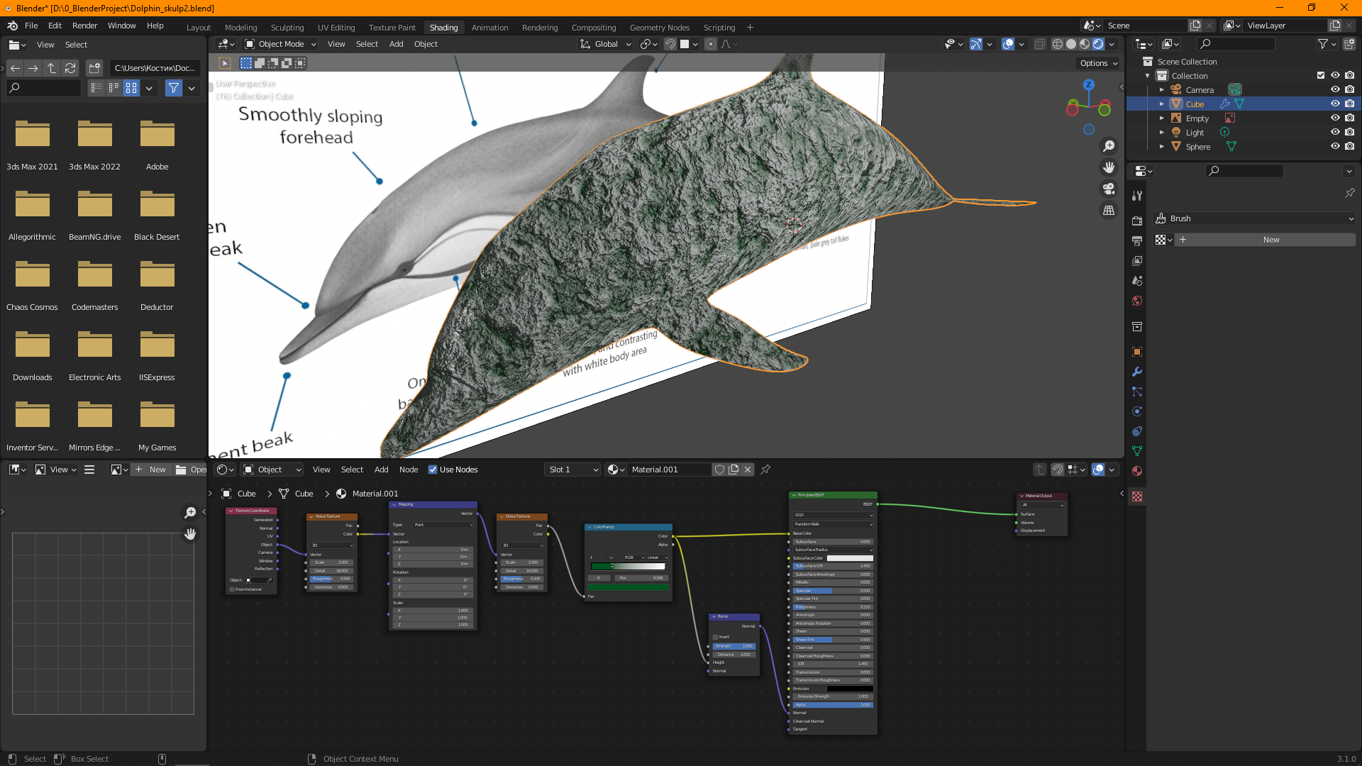Switch to the Sculpting workspace tab
The height and width of the screenshot is (766, 1362).
point(287,28)
